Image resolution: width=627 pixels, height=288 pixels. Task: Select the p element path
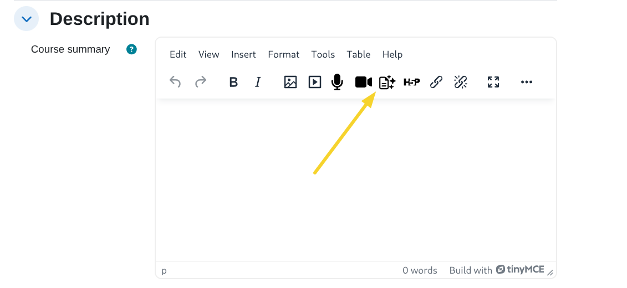tap(164, 271)
